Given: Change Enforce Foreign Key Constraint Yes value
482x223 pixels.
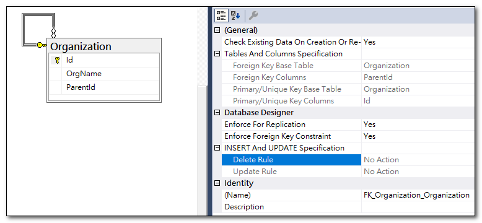Looking at the screenshot, I should click(418, 136).
